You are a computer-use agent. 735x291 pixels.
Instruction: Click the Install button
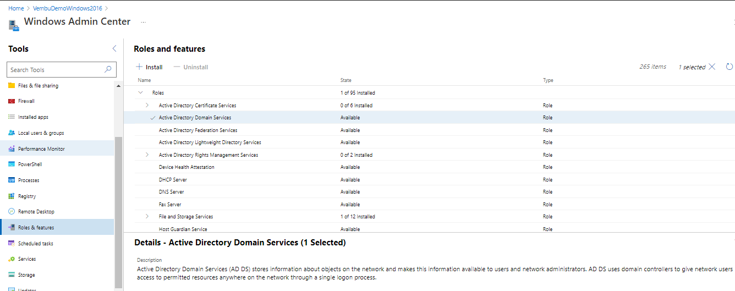(149, 67)
